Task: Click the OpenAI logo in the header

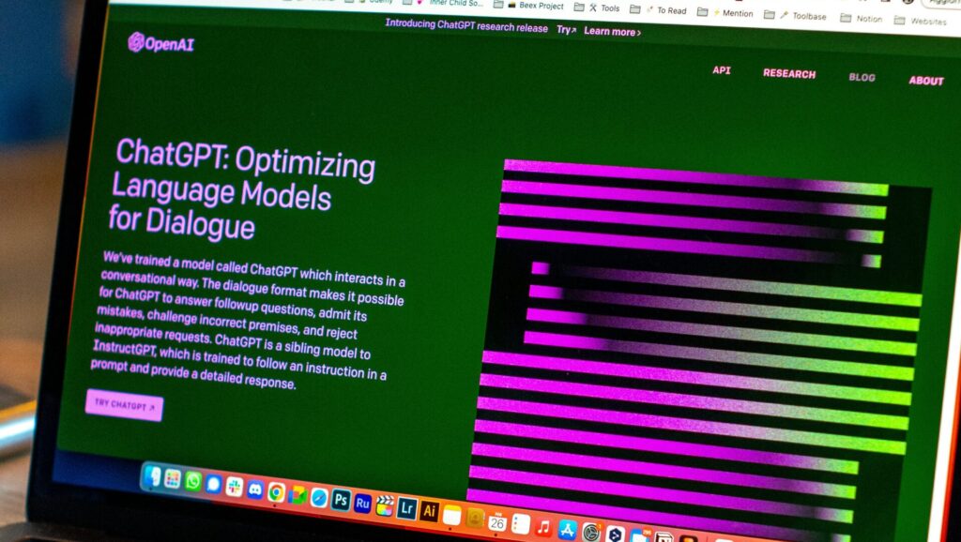Action: pos(160,43)
